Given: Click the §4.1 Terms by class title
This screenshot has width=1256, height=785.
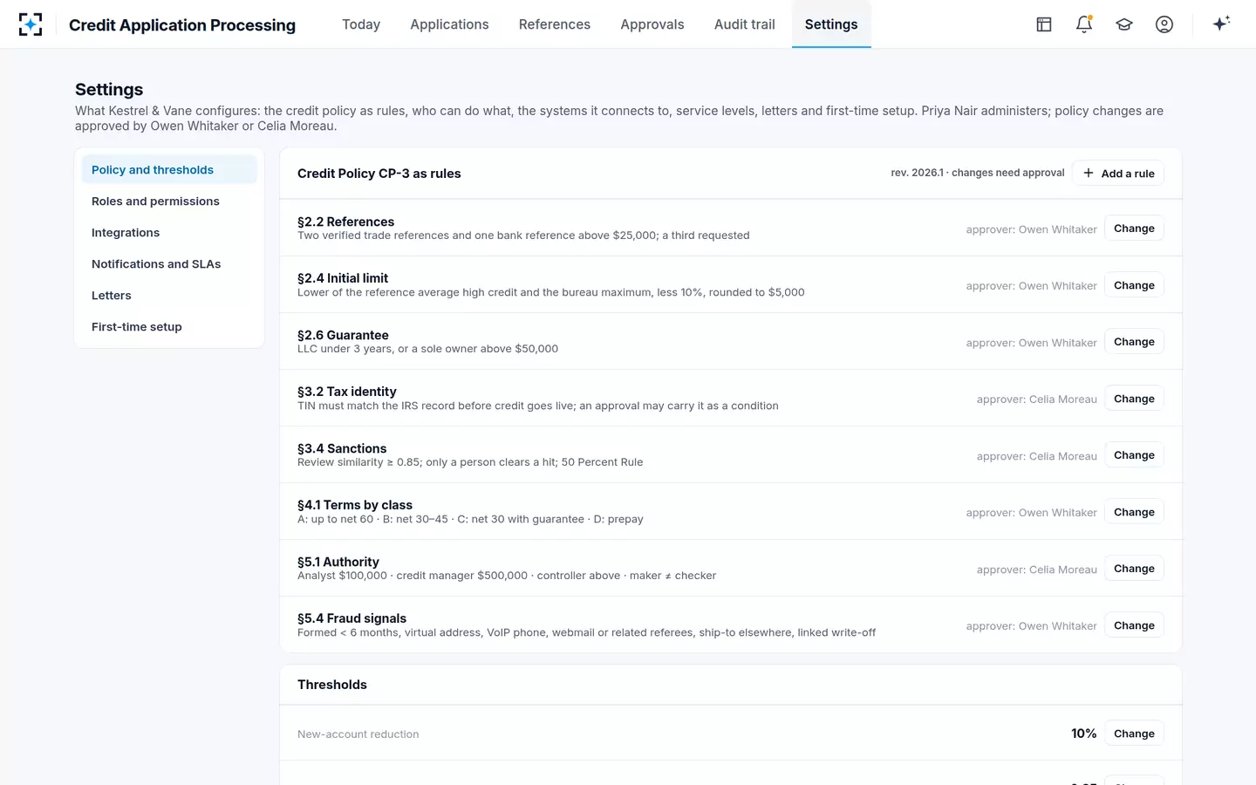Looking at the screenshot, I should tap(355, 505).
